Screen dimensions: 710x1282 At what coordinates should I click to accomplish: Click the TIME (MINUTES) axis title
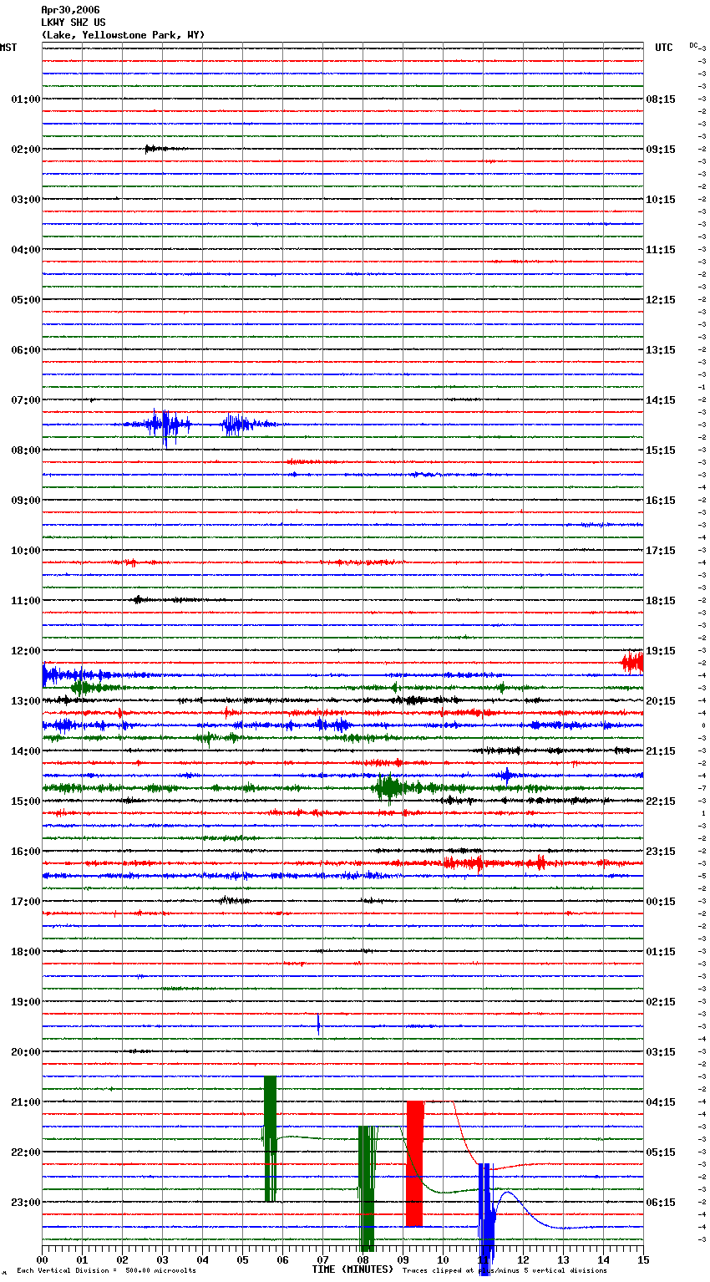(x=352, y=1269)
